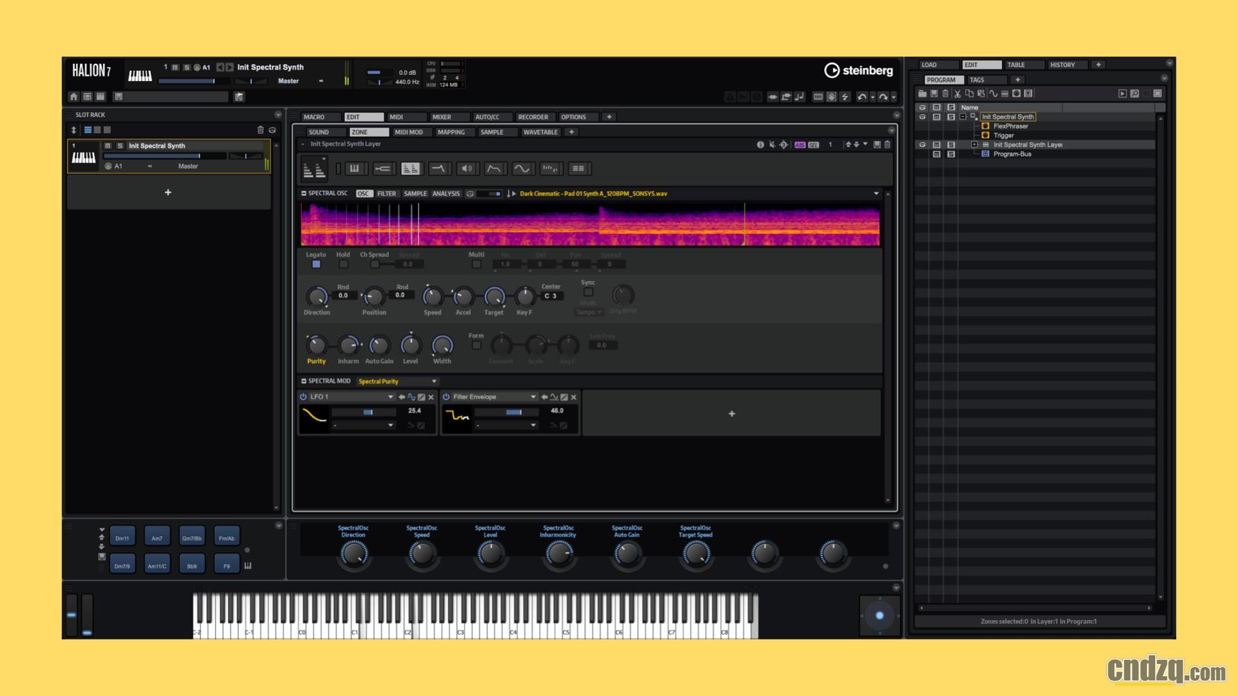
Task: Click the ABS button in zone header
Action: pos(800,145)
